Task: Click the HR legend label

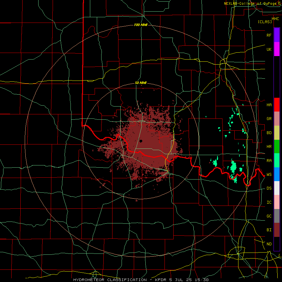Action: click(269, 147)
